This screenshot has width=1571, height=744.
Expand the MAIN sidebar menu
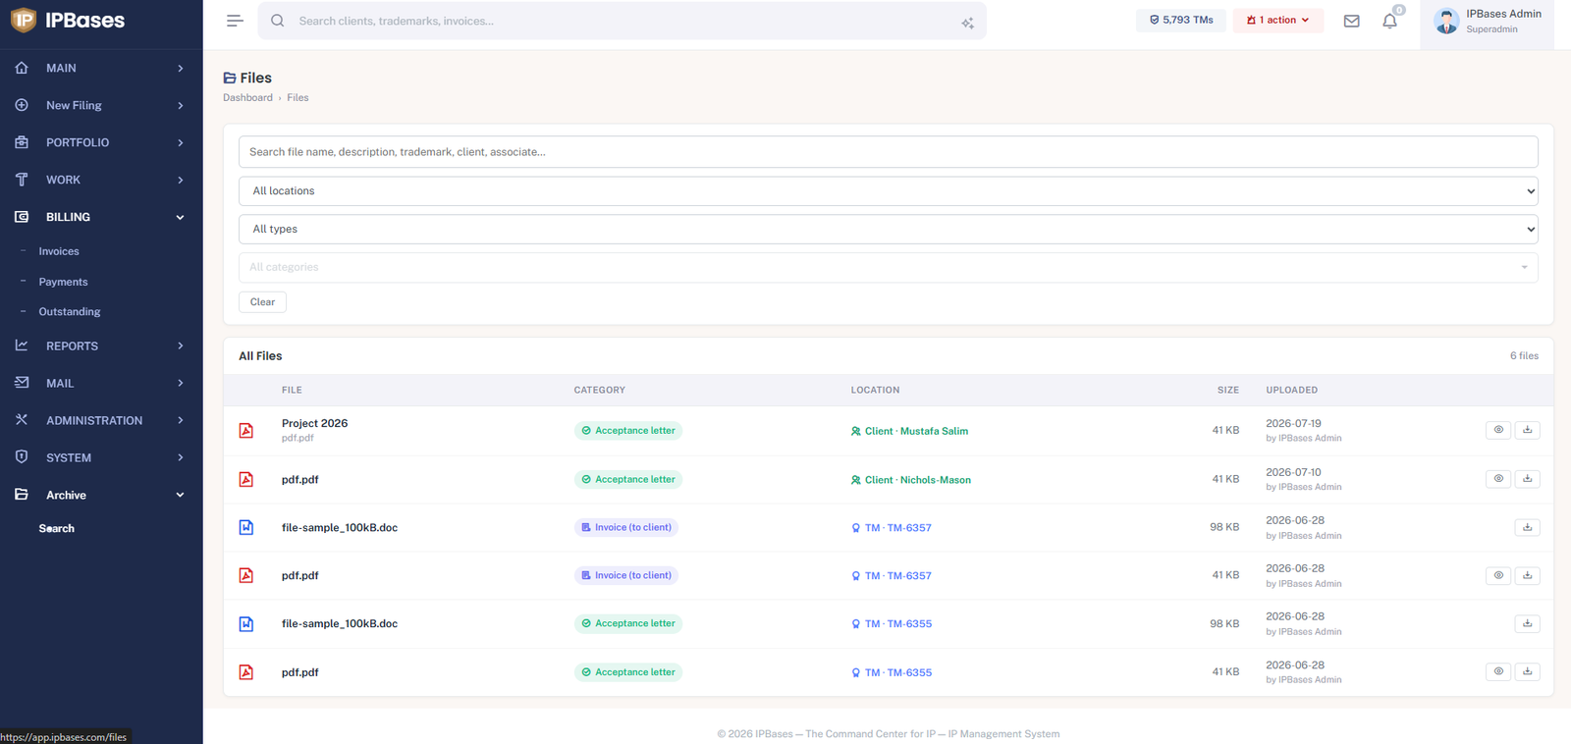[101, 68]
